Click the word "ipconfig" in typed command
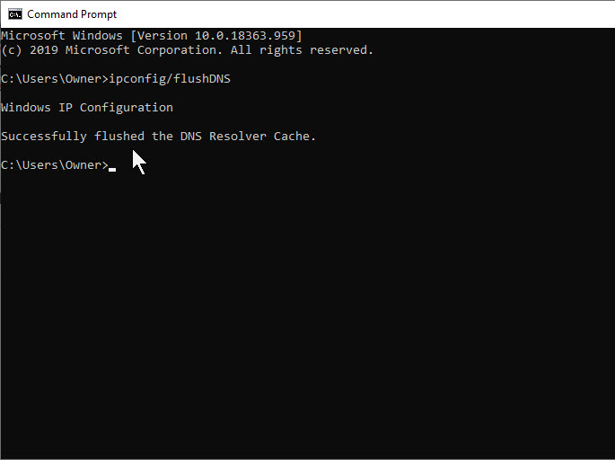The image size is (615, 460). pyautogui.click(x=137, y=79)
